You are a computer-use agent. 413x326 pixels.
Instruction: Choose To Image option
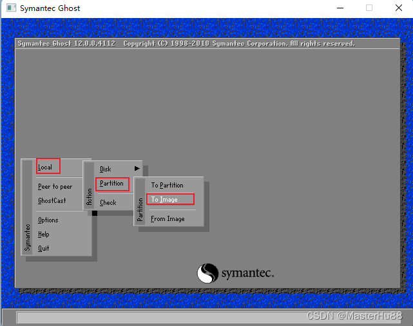point(164,200)
